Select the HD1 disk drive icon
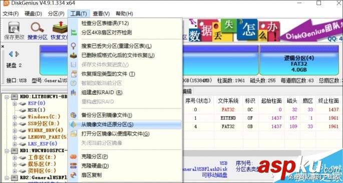 [x=15, y=150]
